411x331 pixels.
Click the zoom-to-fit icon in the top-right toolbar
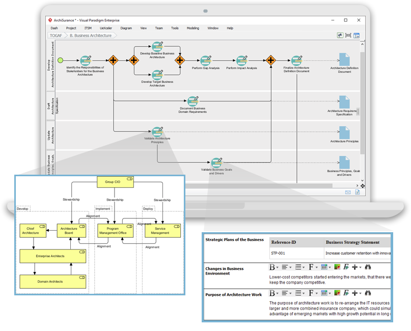point(348,35)
